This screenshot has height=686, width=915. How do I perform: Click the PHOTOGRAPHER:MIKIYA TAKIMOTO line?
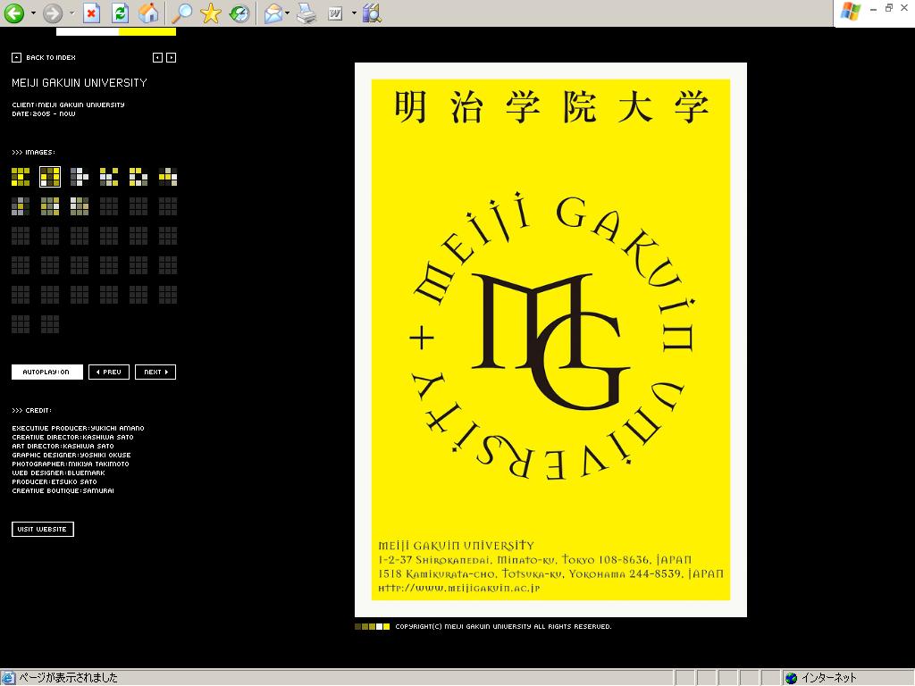(71, 464)
